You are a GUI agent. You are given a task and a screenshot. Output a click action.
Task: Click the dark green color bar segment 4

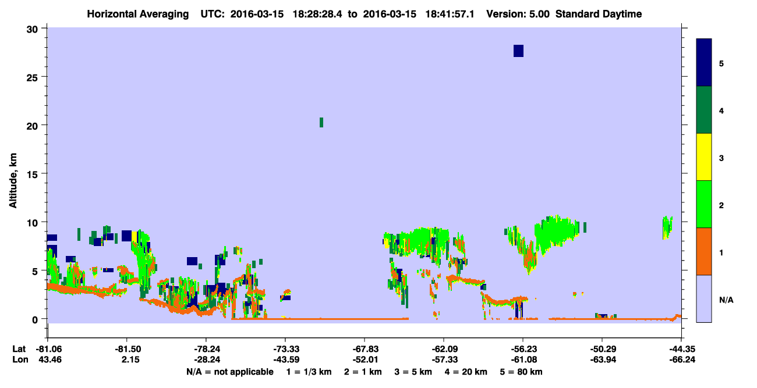pos(704,110)
